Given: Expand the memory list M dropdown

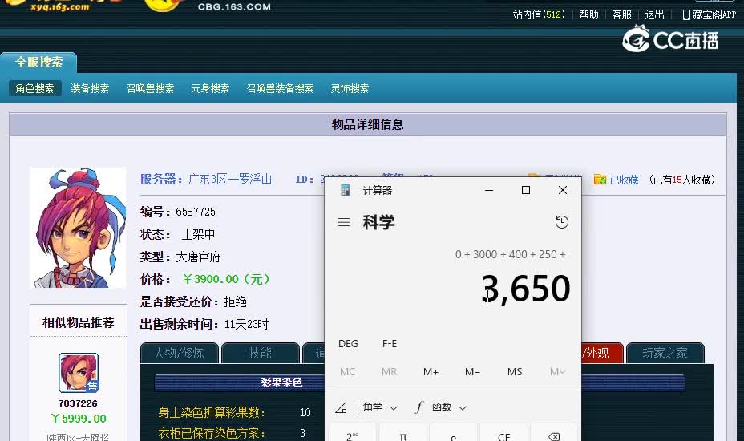Looking at the screenshot, I should 557,372.
